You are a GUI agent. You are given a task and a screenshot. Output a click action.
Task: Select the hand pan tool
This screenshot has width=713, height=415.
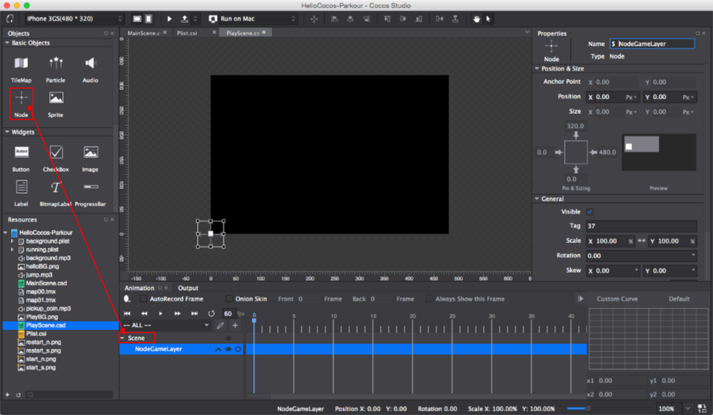(x=476, y=19)
